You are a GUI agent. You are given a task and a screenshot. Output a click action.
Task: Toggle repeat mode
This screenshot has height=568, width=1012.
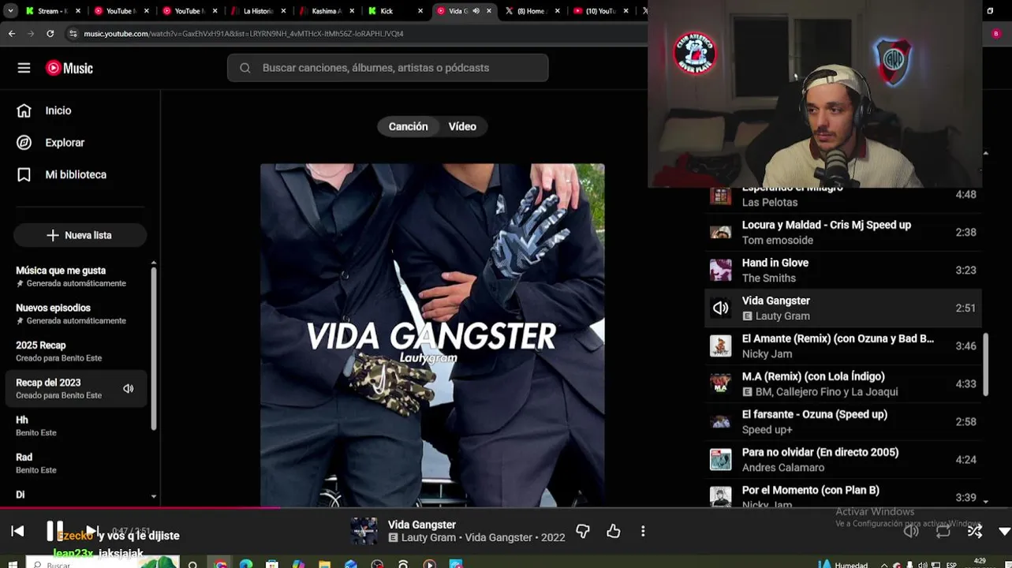pos(943,531)
